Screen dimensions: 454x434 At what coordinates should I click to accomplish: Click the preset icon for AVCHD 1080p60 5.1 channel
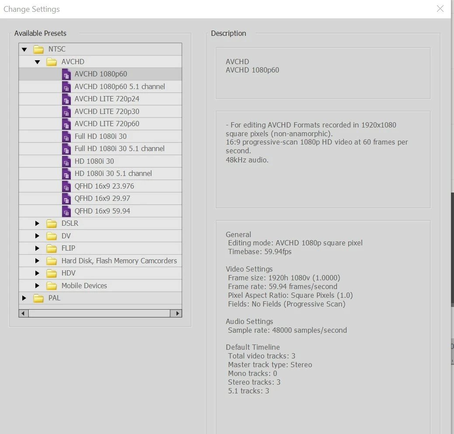66,86
